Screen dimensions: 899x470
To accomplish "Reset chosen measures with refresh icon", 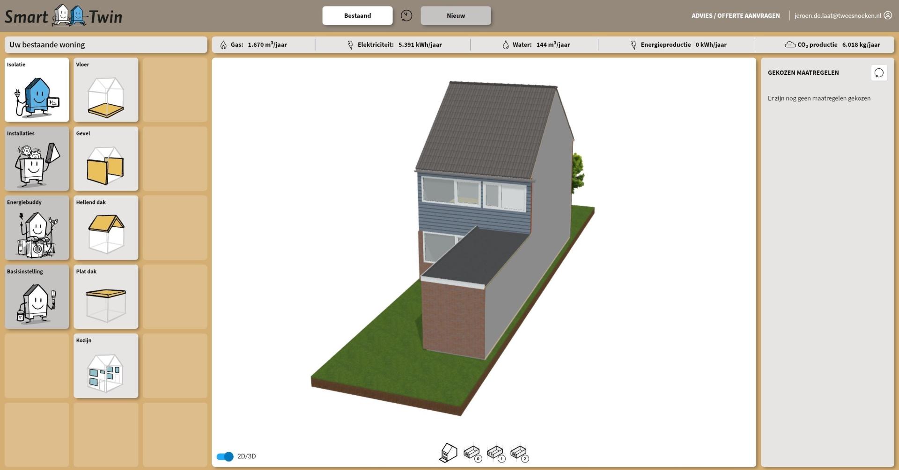I will [879, 73].
